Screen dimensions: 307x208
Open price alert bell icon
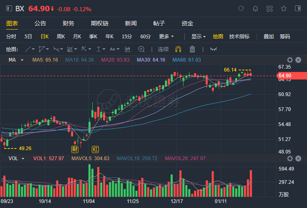click(255, 8)
